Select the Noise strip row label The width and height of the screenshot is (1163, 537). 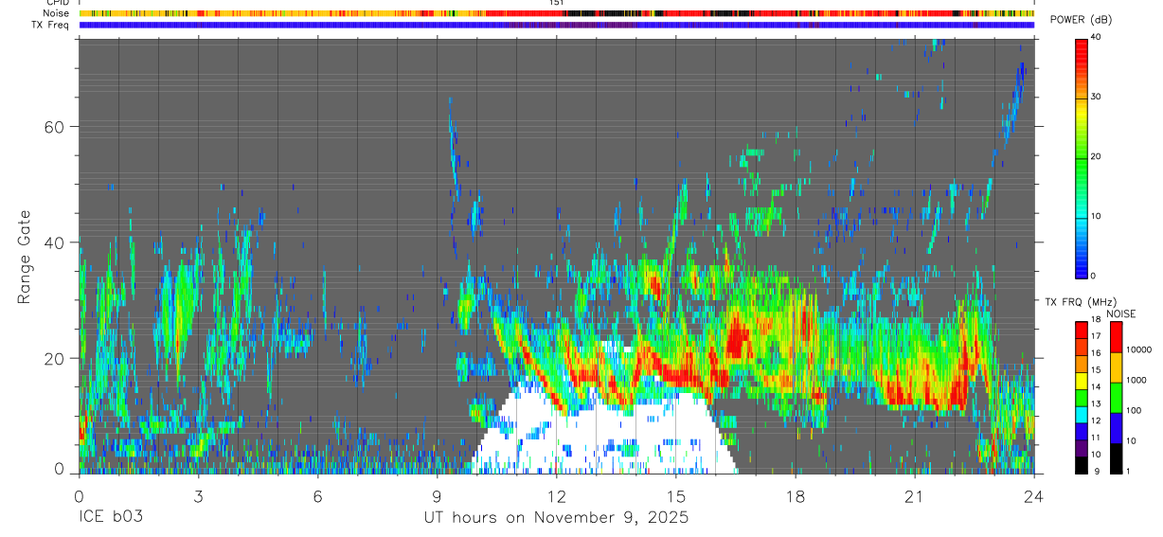[57, 13]
